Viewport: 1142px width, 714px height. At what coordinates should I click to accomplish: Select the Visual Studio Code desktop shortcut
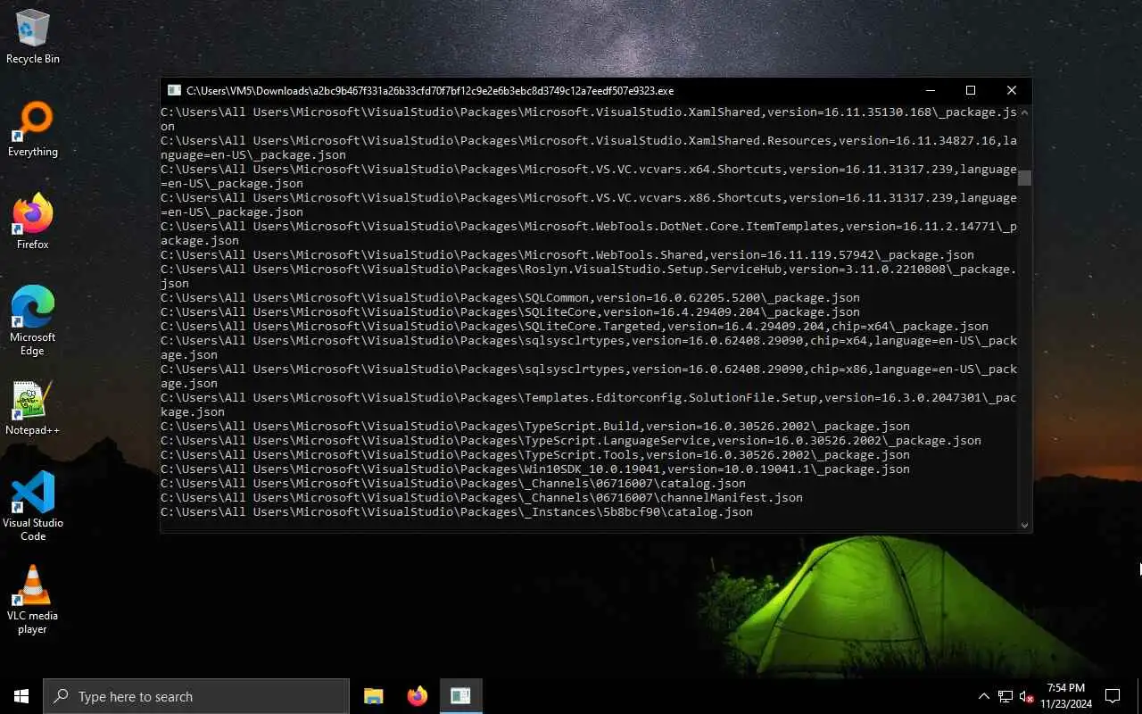[33, 507]
